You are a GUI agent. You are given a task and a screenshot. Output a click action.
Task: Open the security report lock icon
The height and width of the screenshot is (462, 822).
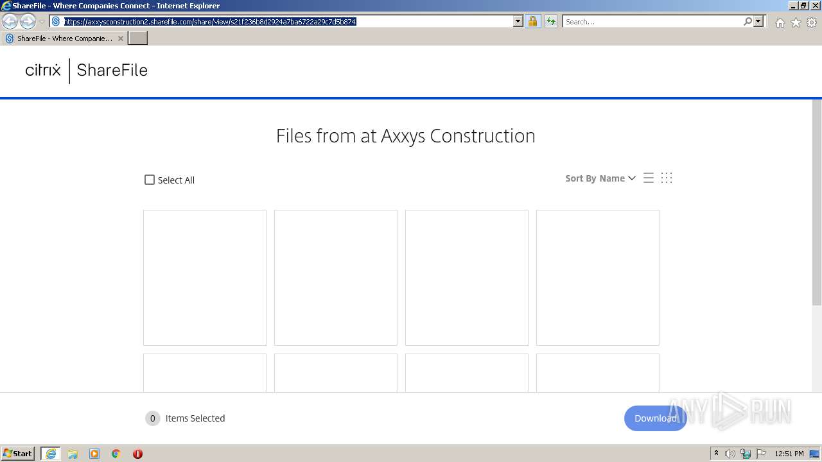tap(532, 22)
